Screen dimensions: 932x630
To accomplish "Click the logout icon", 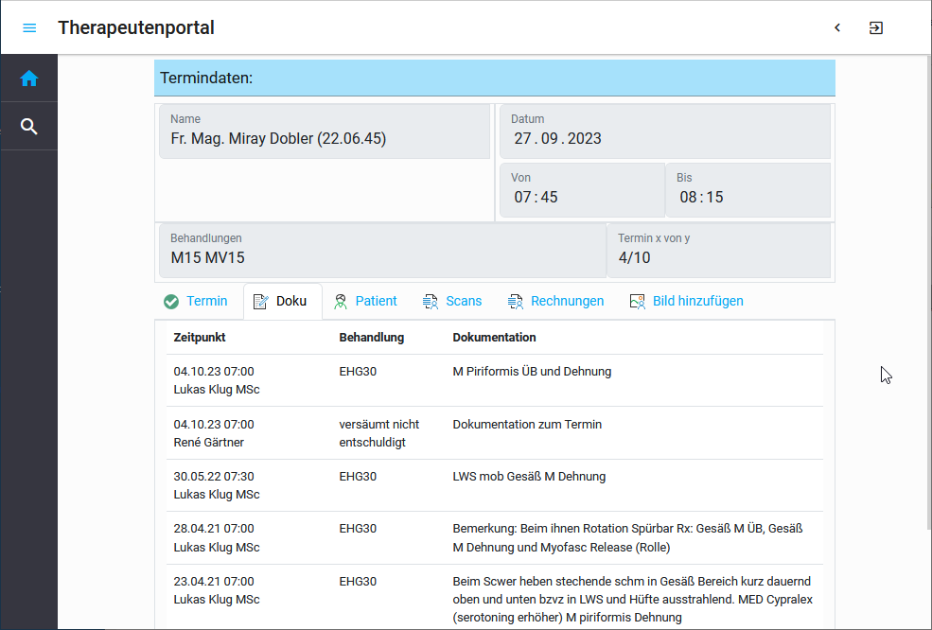I will point(876,27).
